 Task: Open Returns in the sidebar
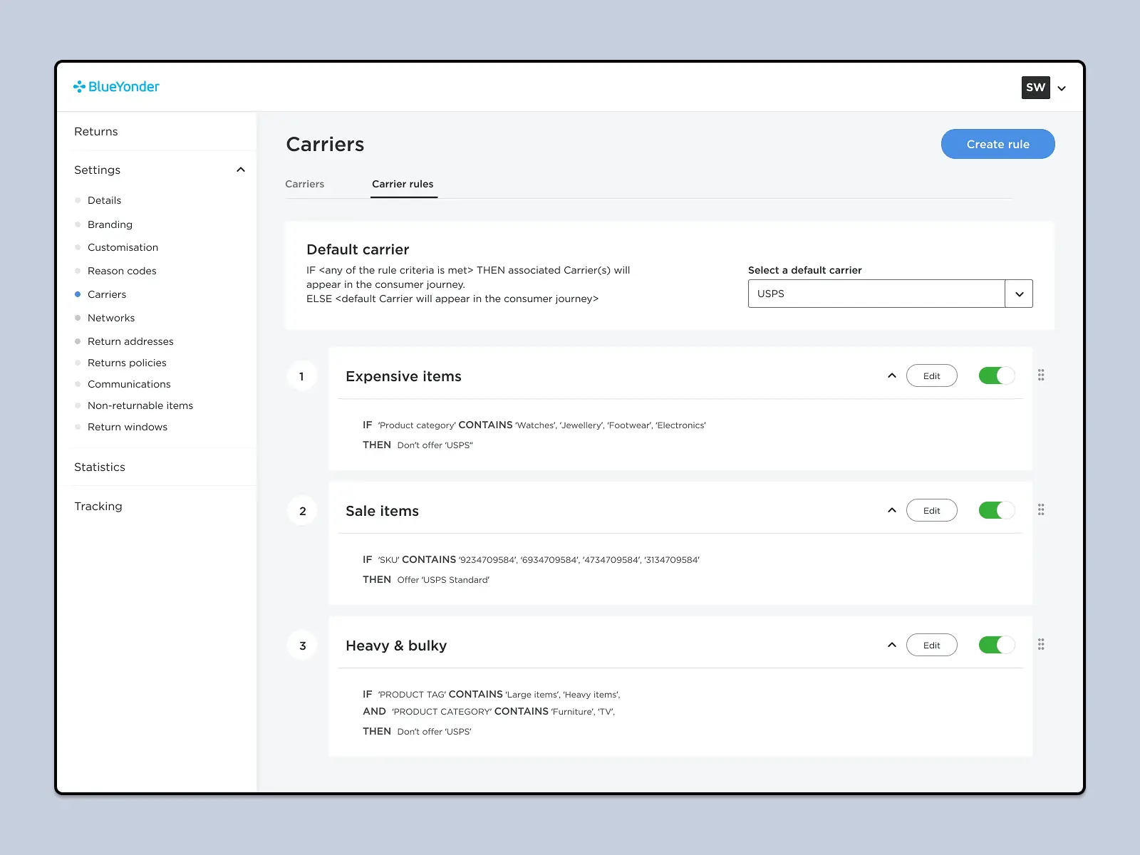pos(96,132)
